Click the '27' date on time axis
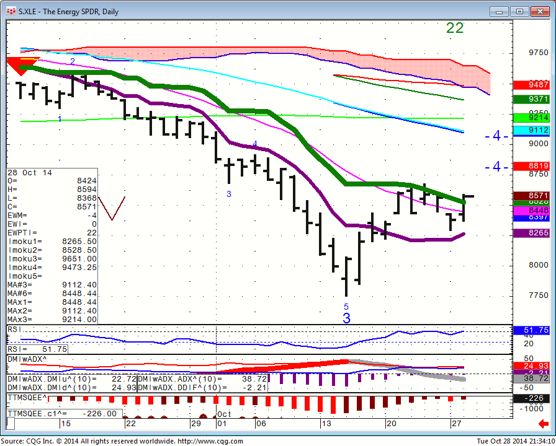This screenshot has height=446, width=556. tap(456, 423)
